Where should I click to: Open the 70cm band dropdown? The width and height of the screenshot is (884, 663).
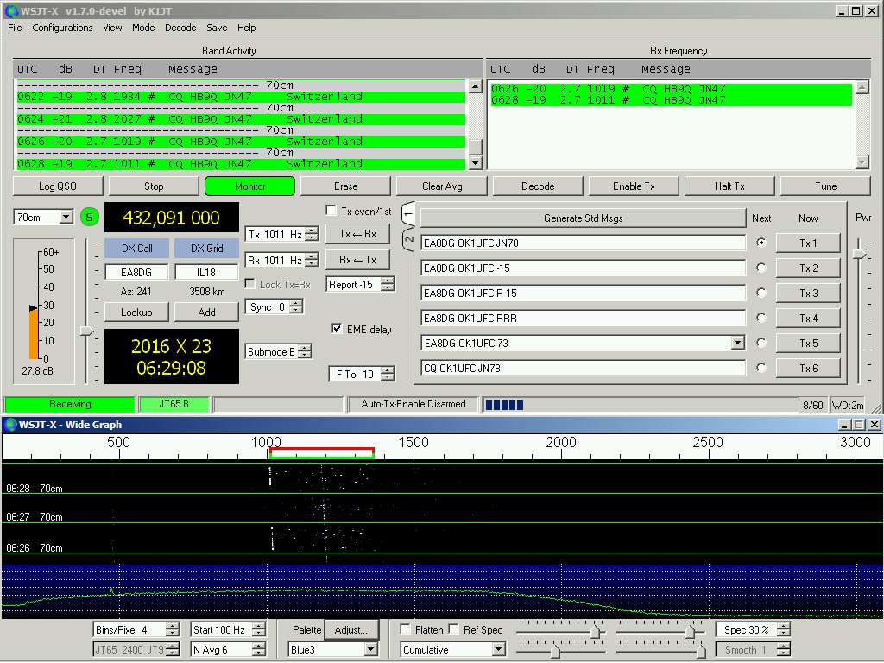pyautogui.click(x=66, y=217)
